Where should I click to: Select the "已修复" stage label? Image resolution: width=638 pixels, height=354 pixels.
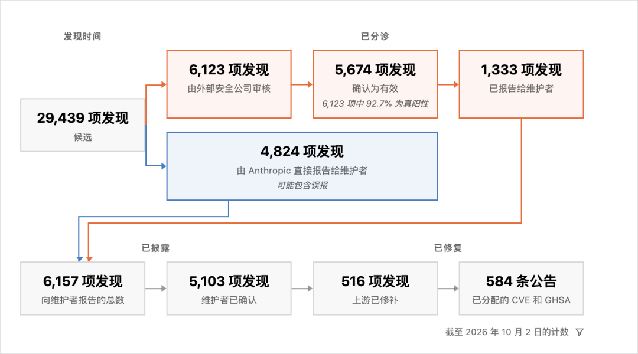448,248
